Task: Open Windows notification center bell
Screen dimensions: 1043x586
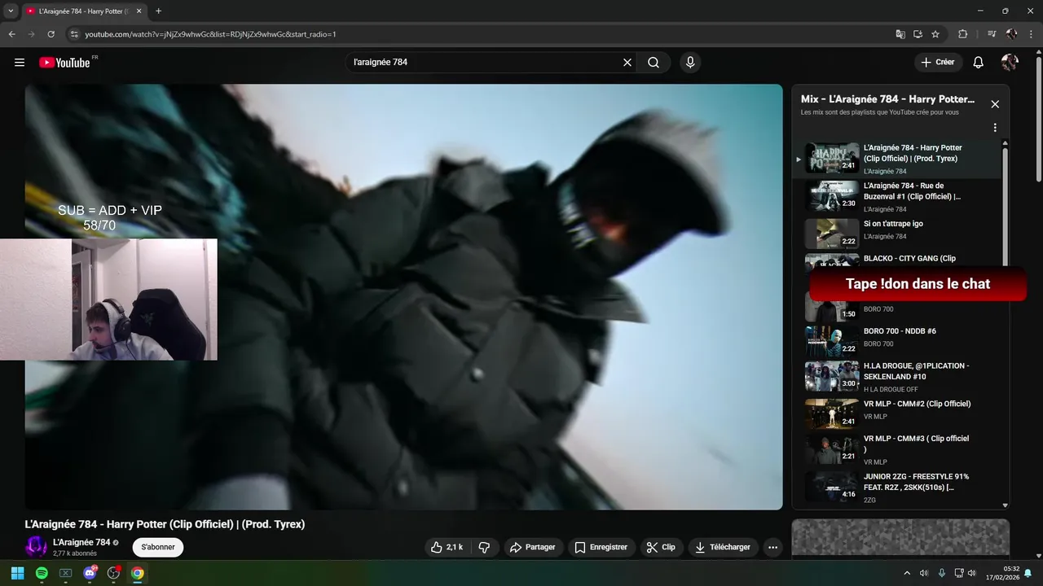Action: (x=1028, y=573)
